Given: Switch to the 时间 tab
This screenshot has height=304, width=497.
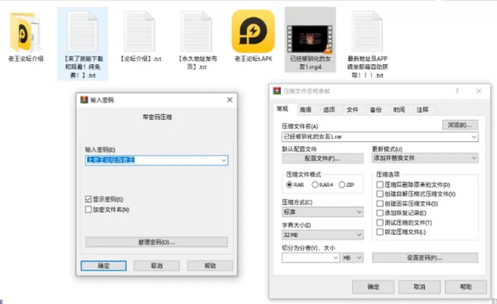Looking at the screenshot, I should [399, 109].
